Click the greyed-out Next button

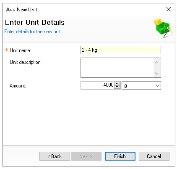point(86,156)
